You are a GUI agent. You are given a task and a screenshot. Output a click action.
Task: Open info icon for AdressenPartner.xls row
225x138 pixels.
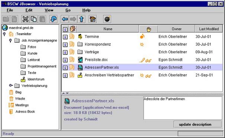click(65, 68)
